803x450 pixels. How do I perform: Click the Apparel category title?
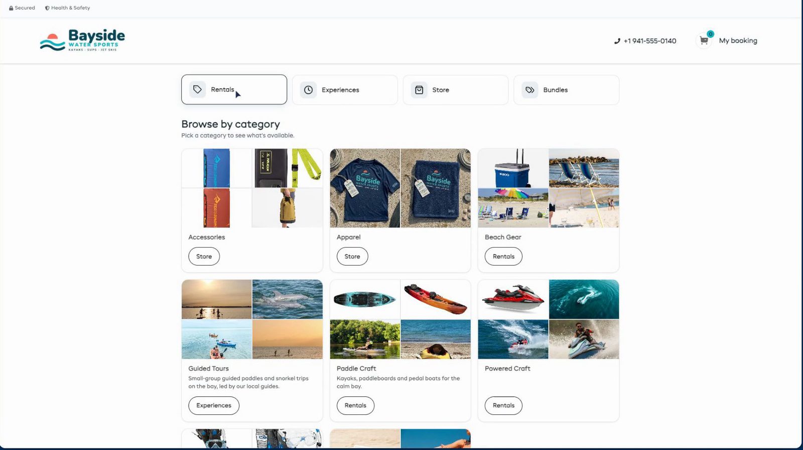click(x=348, y=238)
